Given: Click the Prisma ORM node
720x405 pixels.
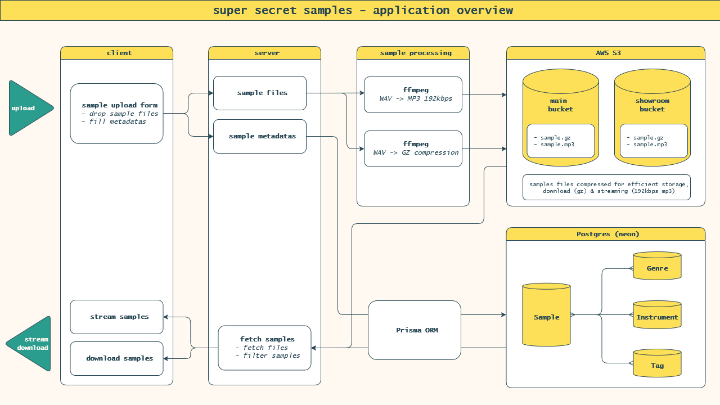Looking at the screenshot, I should tap(415, 330).
